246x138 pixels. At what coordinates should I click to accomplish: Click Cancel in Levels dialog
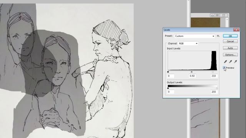230,41
